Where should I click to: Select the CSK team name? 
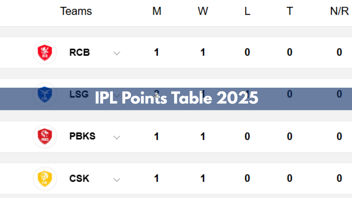coord(79,178)
